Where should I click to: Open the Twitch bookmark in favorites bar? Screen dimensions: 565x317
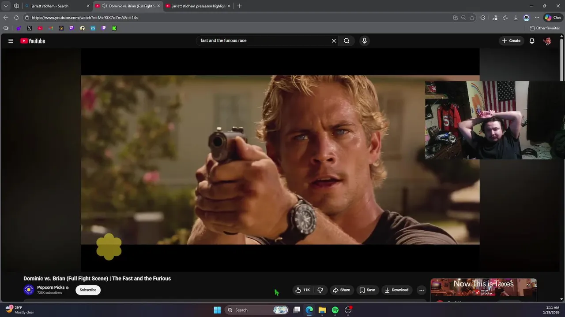click(x=103, y=28)
